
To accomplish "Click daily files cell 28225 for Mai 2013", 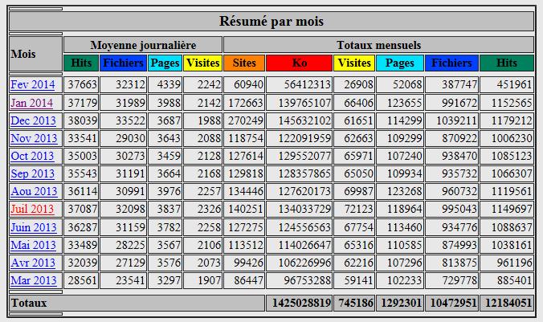I will coord(123,245).
